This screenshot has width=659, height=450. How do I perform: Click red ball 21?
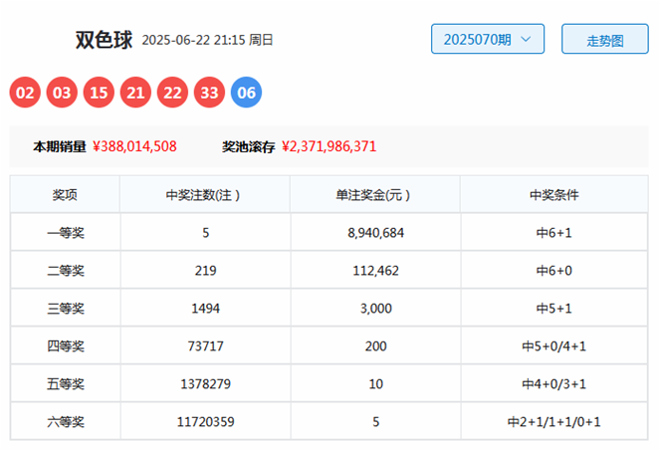click(x=135, y=93)
